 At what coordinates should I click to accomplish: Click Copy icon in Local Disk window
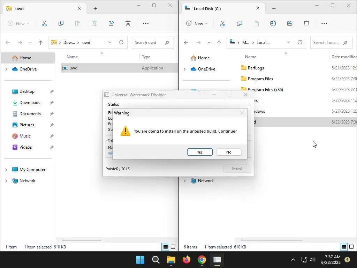point(240,23)
